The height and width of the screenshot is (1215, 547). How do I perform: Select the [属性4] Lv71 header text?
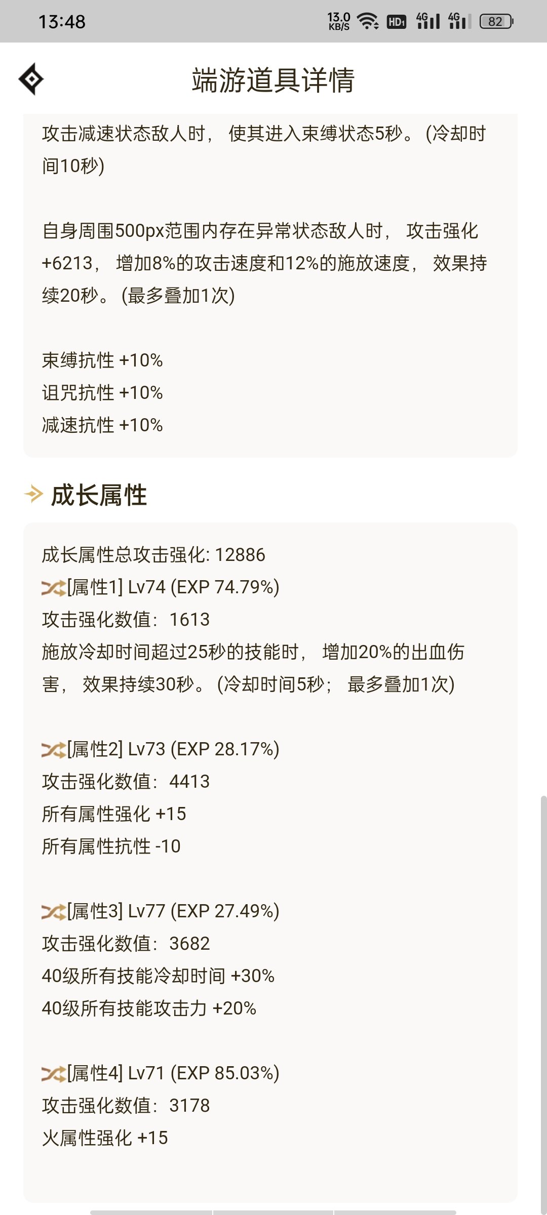173,1073
